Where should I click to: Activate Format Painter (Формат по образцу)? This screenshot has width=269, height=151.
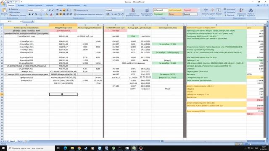click(x=17, y=15)
